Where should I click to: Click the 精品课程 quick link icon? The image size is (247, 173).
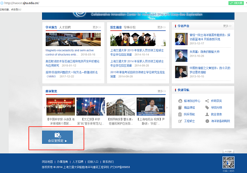pos(180,107)
